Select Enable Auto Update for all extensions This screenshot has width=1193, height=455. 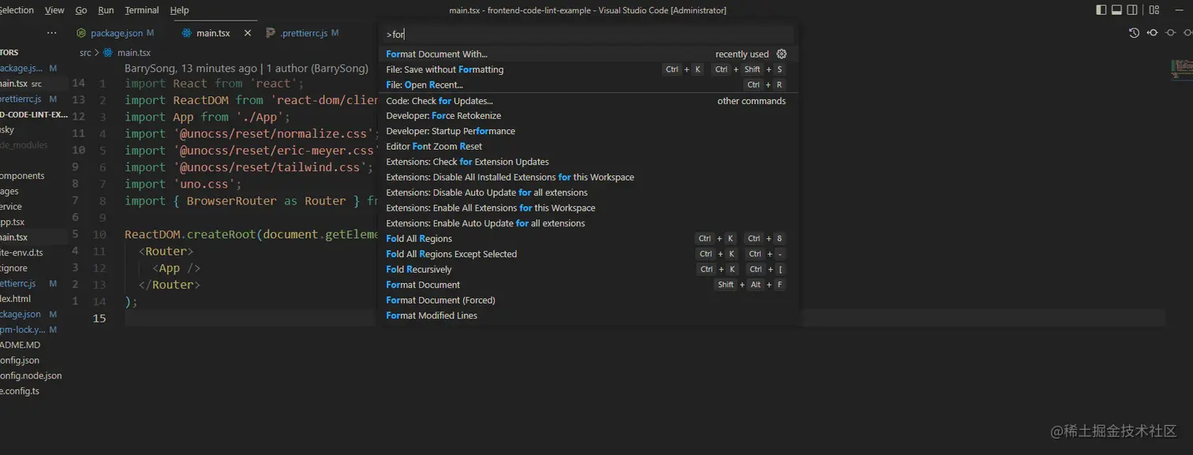point(588,223)
